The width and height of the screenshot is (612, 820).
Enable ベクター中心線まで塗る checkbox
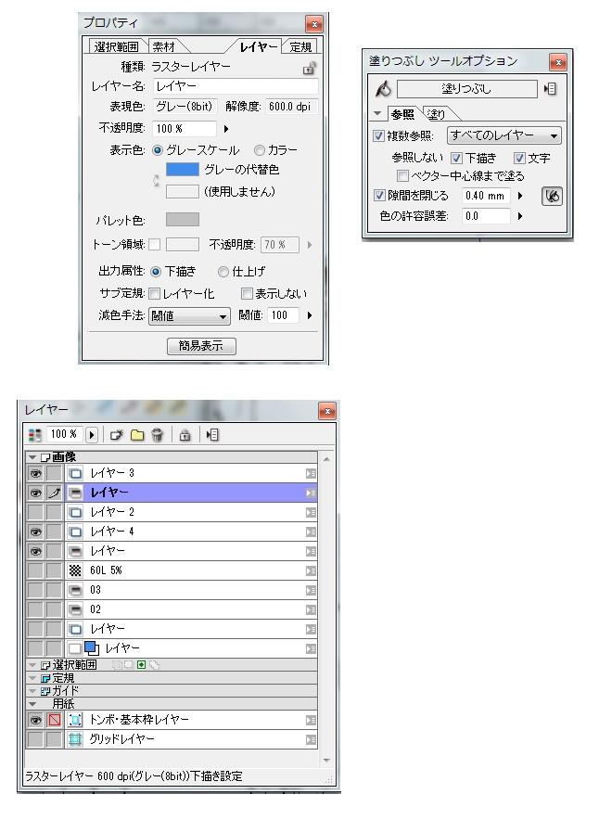[x=402, y=175]
